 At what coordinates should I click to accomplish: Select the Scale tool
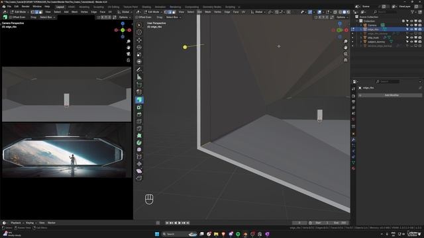coord(139,54)
